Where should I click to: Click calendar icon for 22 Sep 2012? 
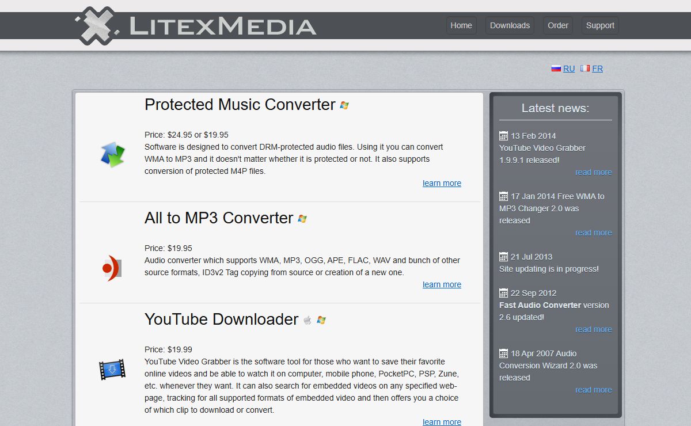pyautogui.click(x=504, y=293)
